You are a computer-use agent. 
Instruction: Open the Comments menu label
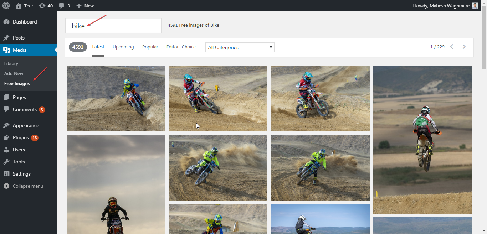25,109
